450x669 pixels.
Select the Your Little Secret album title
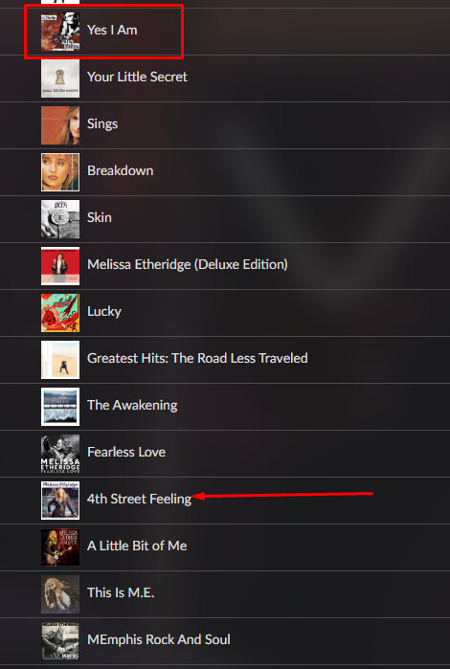point(137,77)
